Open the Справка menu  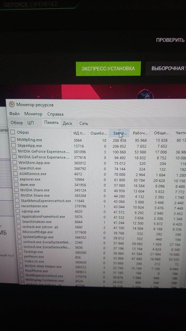[x=55, y=114]
